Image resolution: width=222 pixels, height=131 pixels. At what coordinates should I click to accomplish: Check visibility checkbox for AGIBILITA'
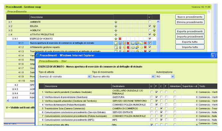click(150, 30)
